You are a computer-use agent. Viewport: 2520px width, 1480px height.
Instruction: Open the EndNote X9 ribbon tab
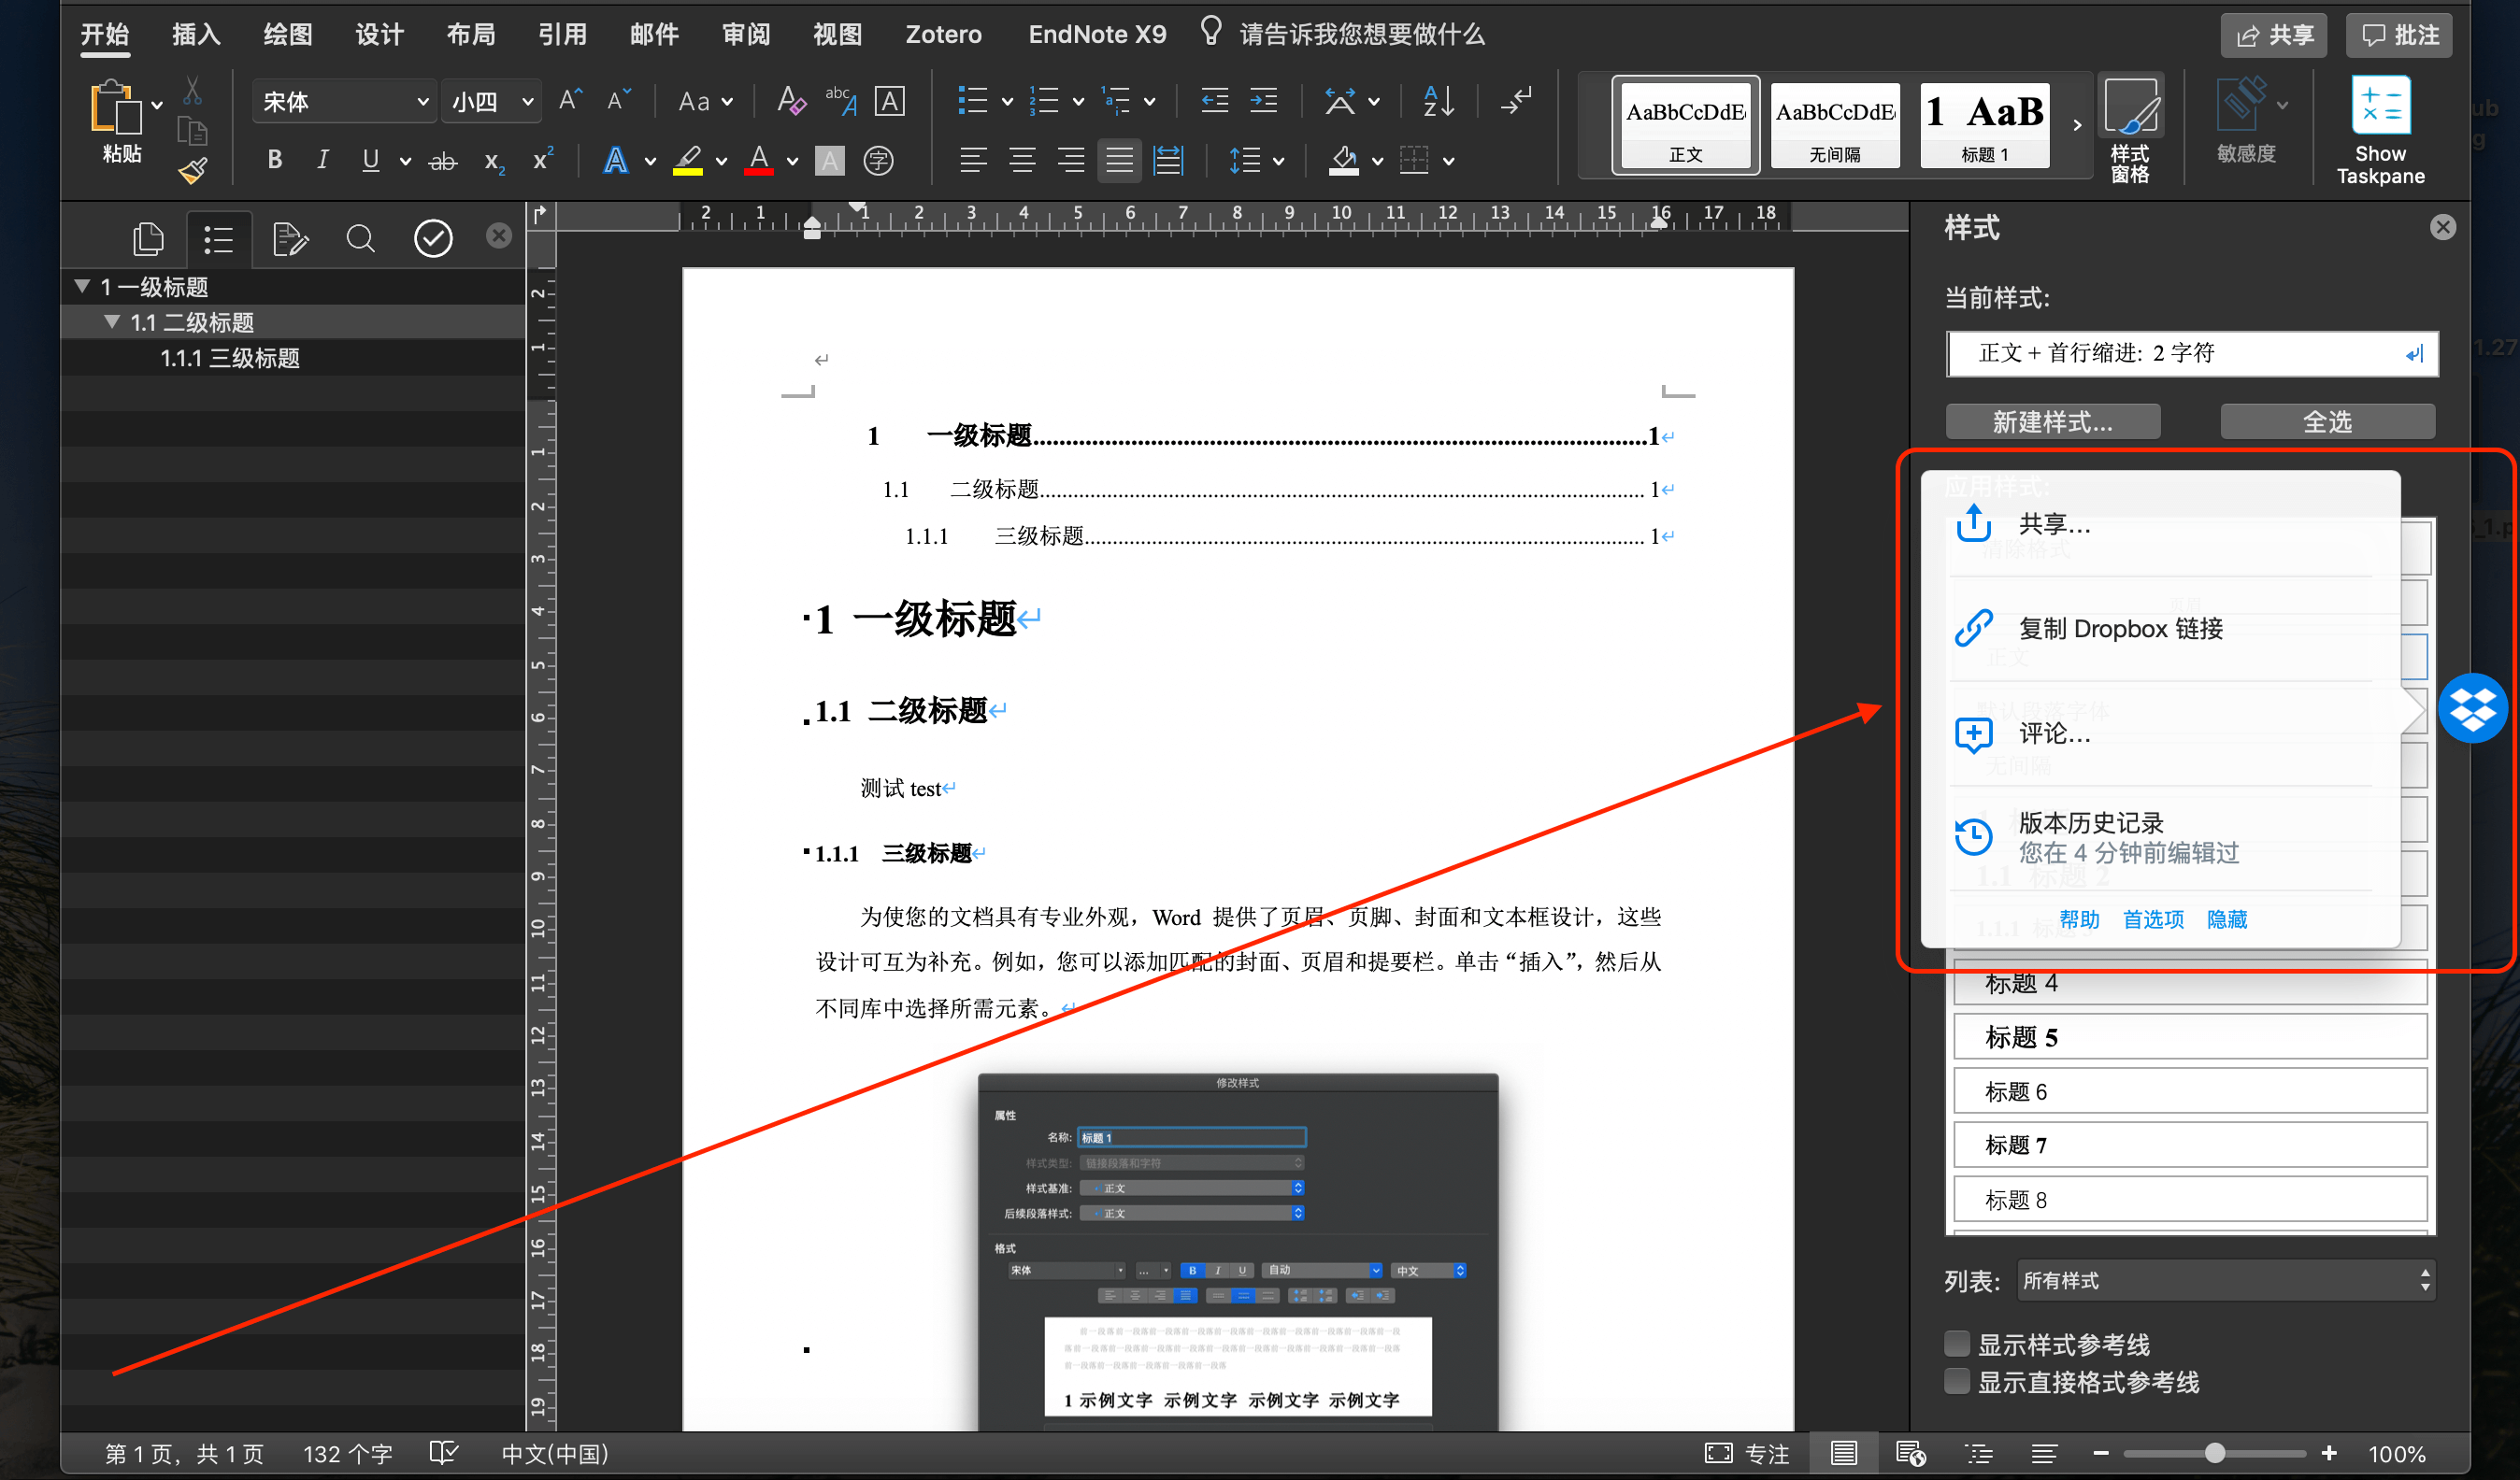pos(1097,34)
